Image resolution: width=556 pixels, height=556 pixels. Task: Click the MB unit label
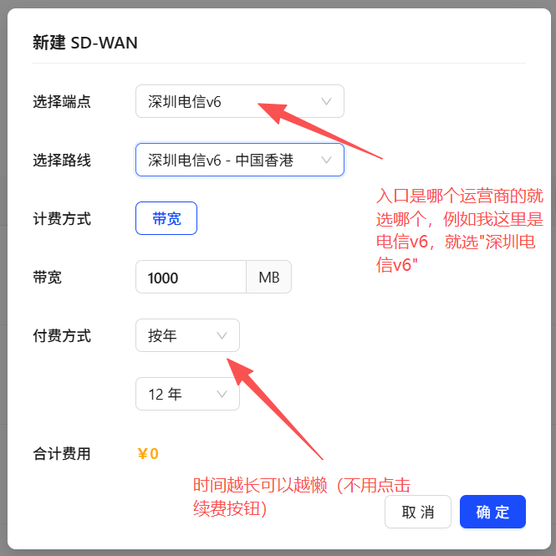click(268, 277)
